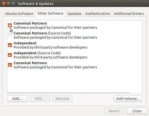Minimize the Software & Updates window

coord(9,4)
